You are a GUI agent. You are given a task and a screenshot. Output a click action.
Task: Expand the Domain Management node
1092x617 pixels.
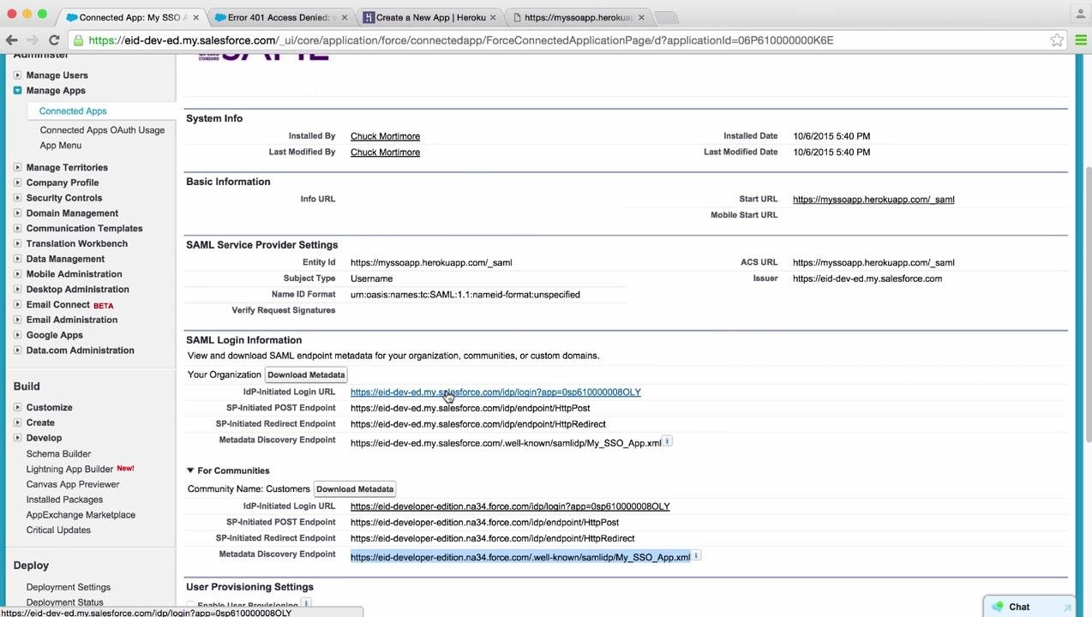tap(17, 213)
